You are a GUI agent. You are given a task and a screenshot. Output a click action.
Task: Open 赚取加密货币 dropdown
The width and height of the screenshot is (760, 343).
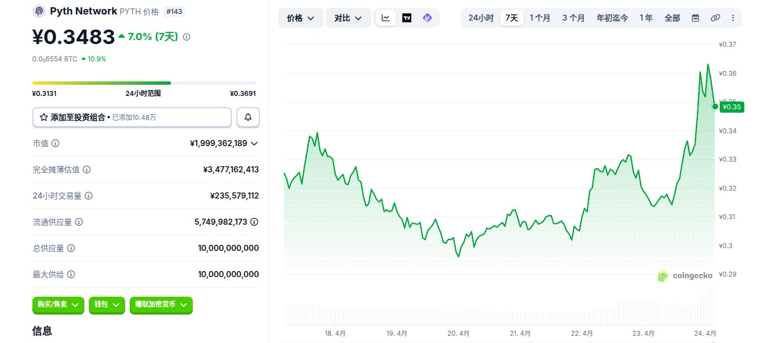tap(161, 305)
